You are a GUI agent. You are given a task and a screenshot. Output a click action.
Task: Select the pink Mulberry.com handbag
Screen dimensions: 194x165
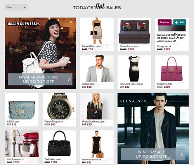pos(172,69)
